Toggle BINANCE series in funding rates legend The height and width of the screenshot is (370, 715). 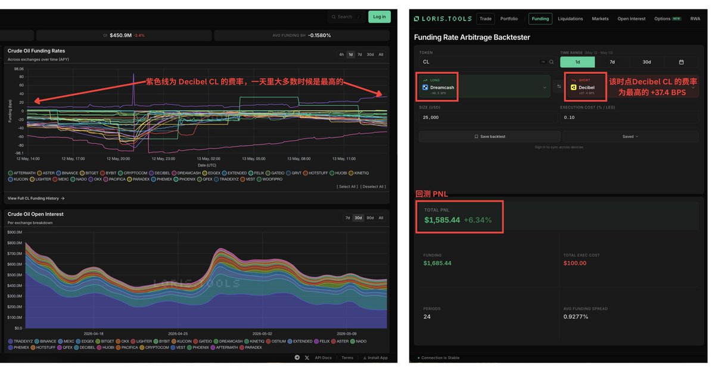[67, 173]
